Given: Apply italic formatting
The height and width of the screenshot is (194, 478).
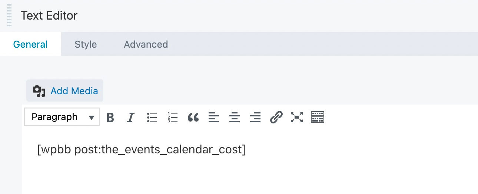Looking at the screenshot, I should coord(130,118).
